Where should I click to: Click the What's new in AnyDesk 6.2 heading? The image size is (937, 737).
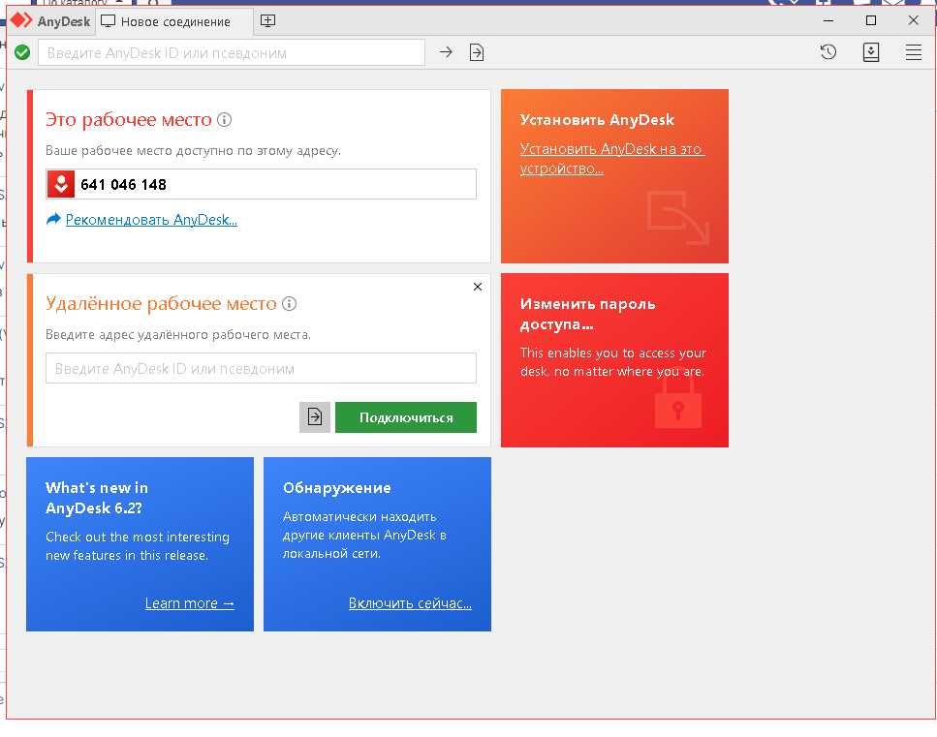click(x=97, y=498)
